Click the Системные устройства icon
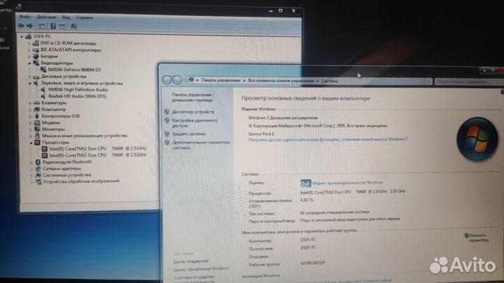 tap(38, 175)
